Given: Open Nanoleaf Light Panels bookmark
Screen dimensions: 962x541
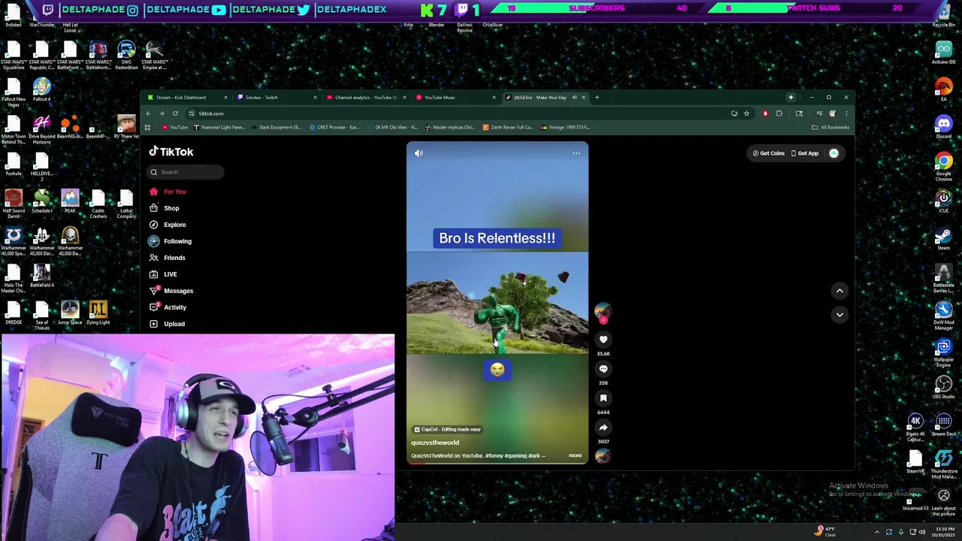Looking at the screenshot, I should pos(218,128).
